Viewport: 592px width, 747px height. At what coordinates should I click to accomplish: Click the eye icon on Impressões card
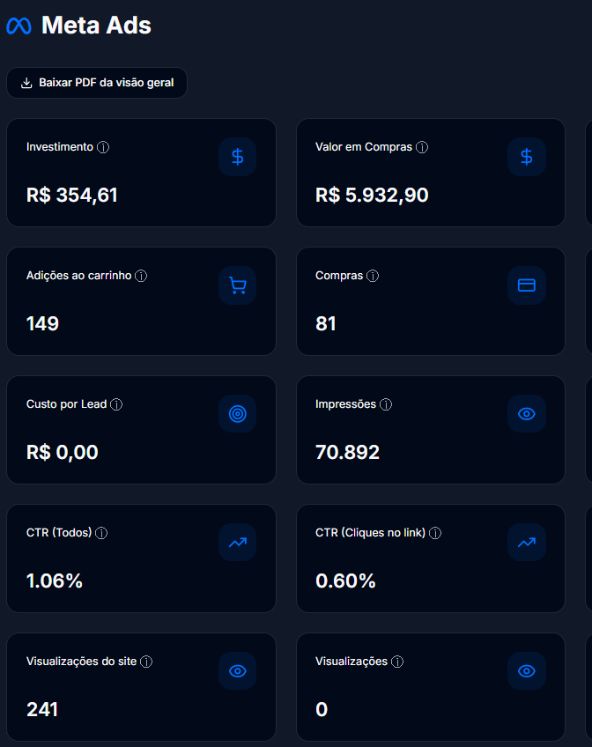(x=526, y=414)
